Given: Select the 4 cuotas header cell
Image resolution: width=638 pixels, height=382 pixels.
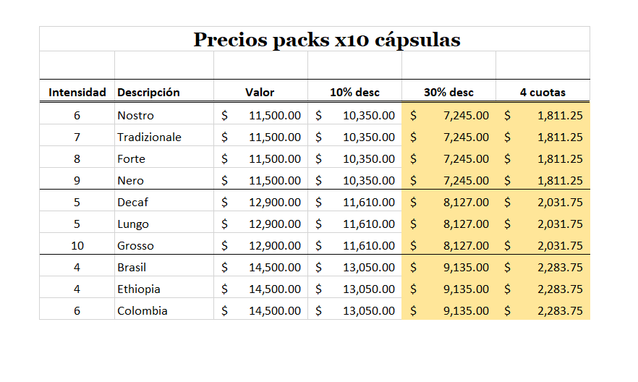Looking at the screenshot, I should (543, 92).
